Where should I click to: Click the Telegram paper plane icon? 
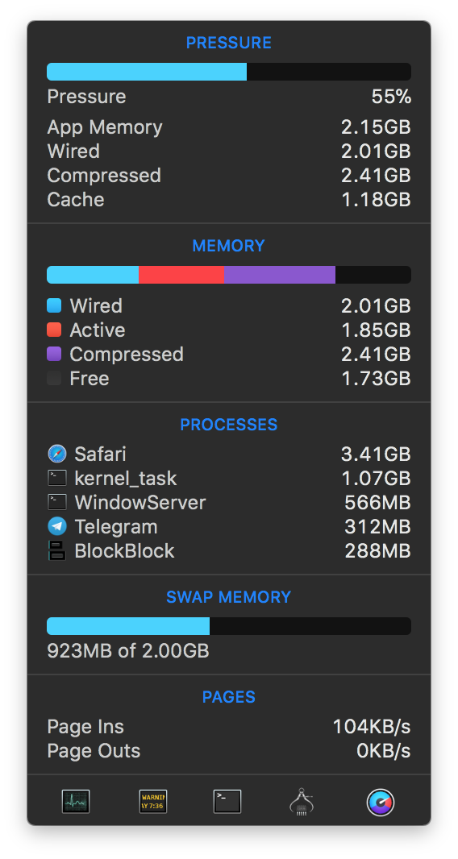(57, 526)
